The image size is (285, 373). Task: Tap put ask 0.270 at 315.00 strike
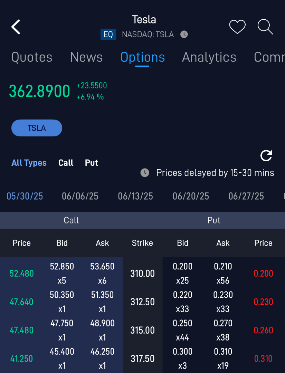pyautogui.click(x=223, y=324)
